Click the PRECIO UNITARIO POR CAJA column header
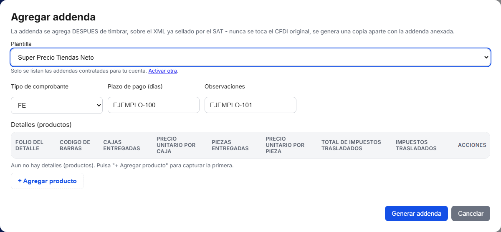This screenshot has width=501, height=232. click(176, 145)
